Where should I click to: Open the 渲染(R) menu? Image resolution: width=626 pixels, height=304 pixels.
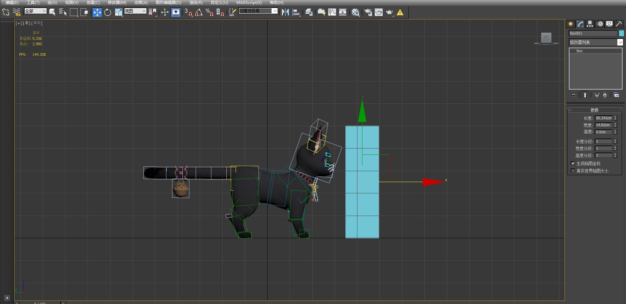(x=196, y=3)
